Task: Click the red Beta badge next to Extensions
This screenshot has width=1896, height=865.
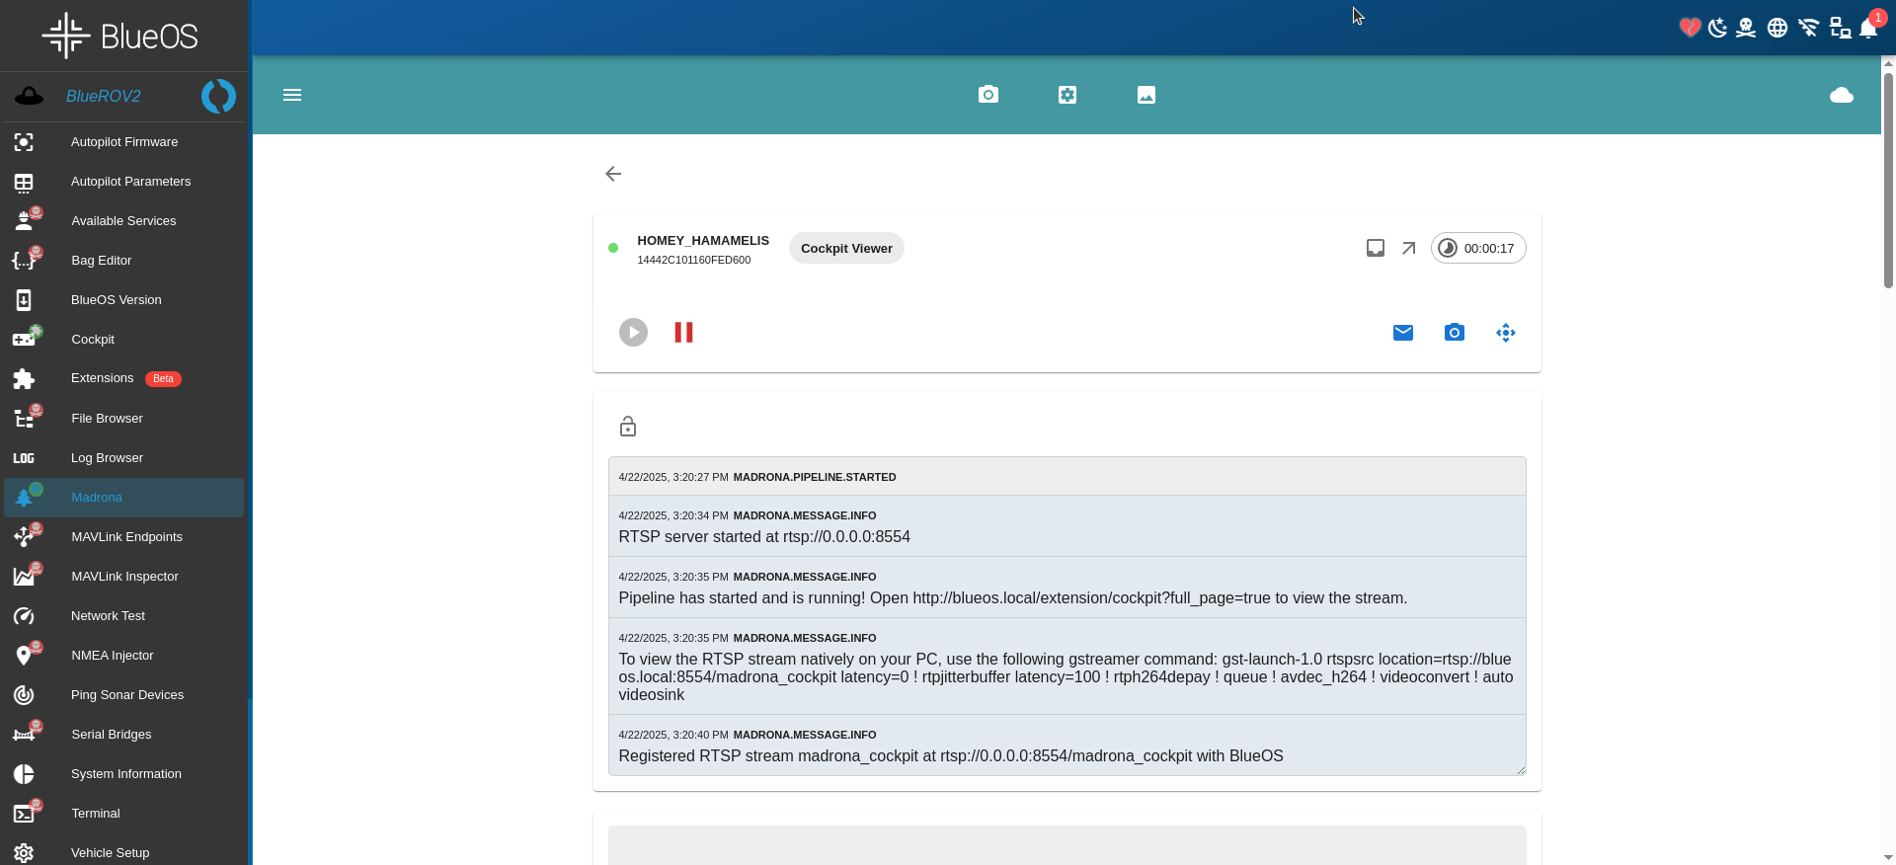Action: coord(163,379)
